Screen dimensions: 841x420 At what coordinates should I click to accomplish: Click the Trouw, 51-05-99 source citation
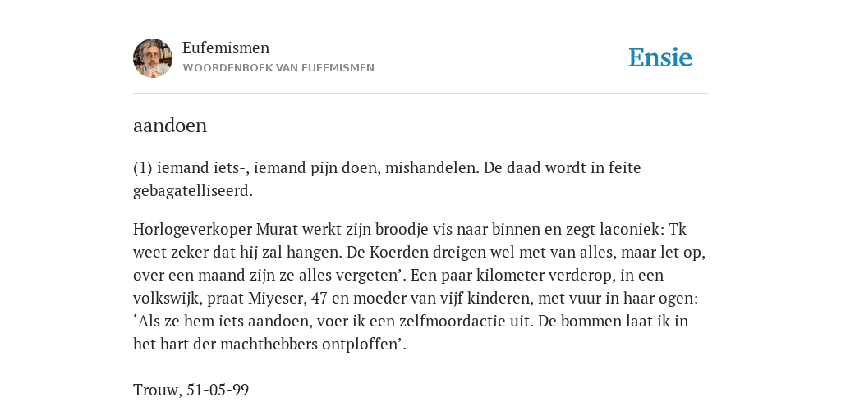tap(191, 390)
